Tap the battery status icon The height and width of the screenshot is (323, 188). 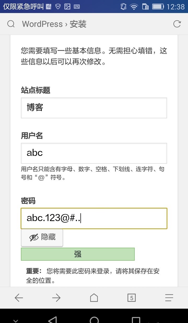coord(158,7)
